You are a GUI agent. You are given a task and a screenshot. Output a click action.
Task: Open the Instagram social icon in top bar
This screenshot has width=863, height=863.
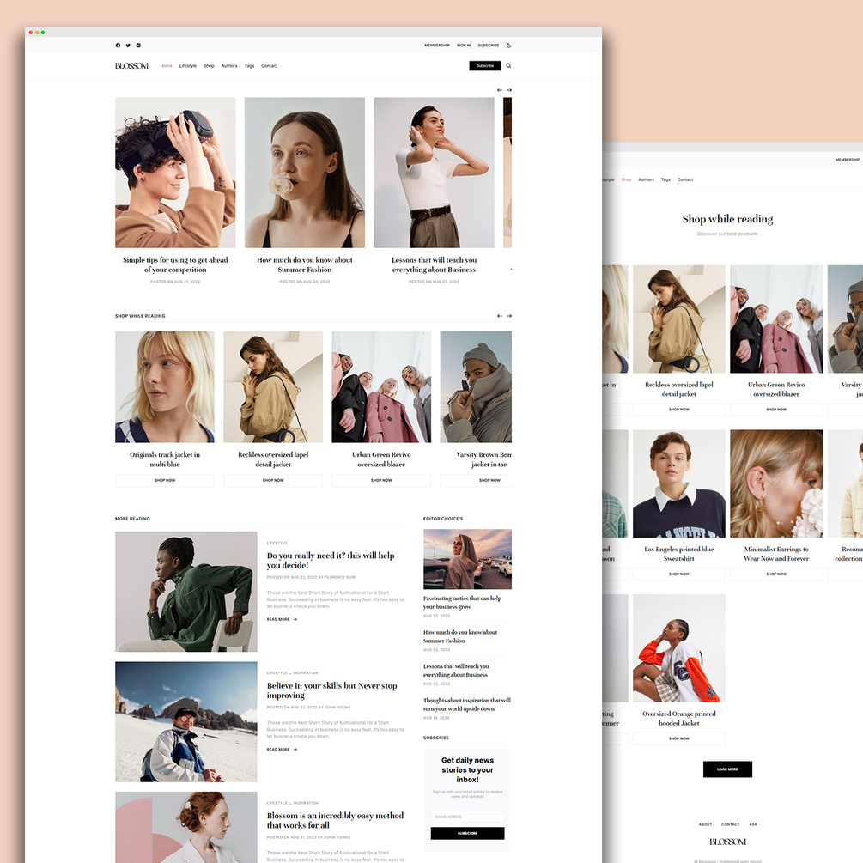point(138,46)
